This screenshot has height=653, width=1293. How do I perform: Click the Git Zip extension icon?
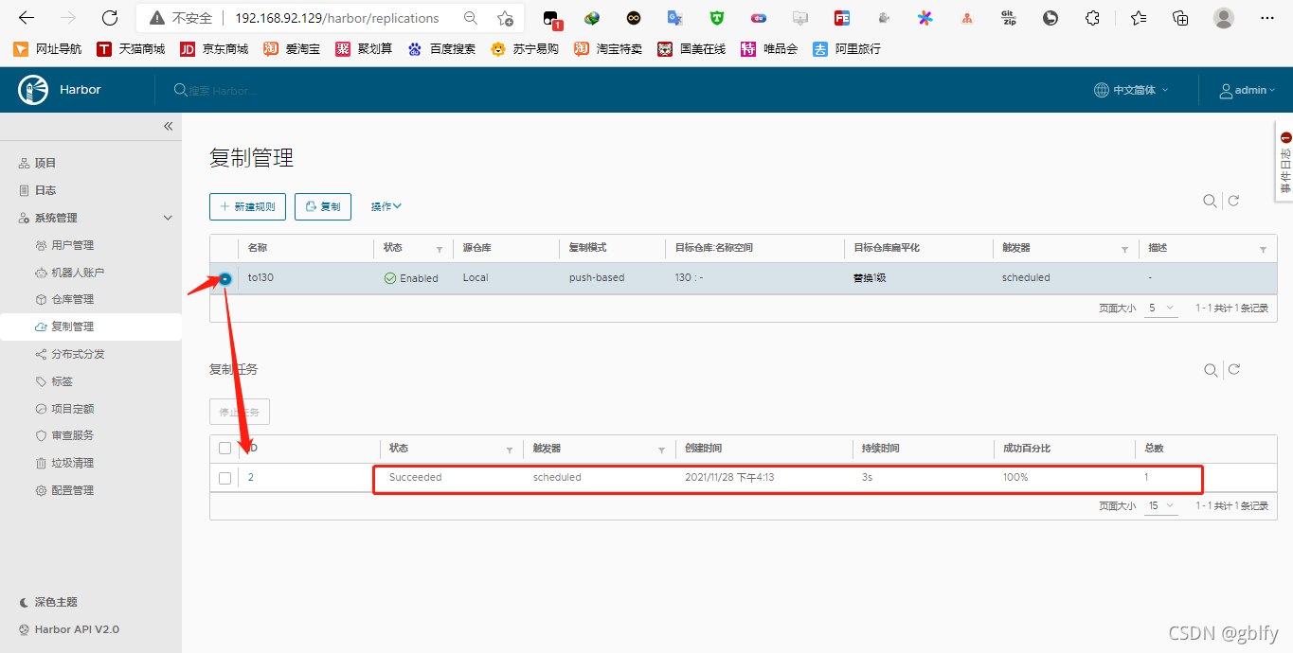click(x=1009, y=18)
